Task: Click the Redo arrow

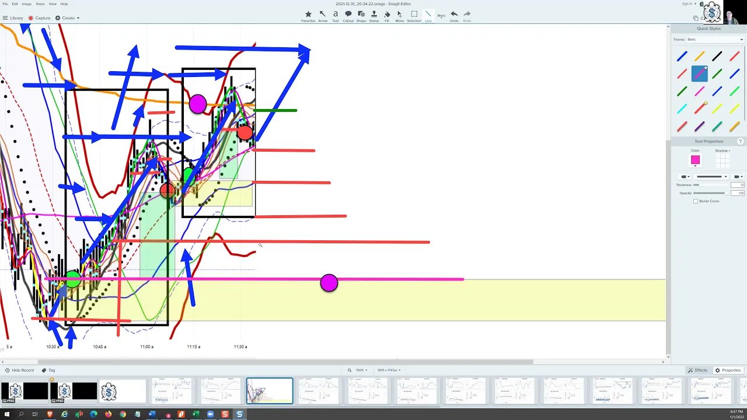Action: click(467, 16)
